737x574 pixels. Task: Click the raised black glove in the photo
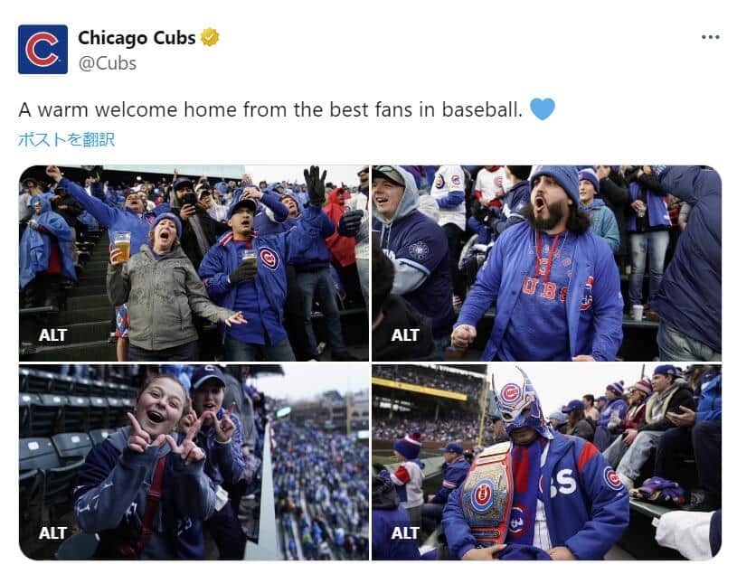pyautogui.click(x=315, y=185)
